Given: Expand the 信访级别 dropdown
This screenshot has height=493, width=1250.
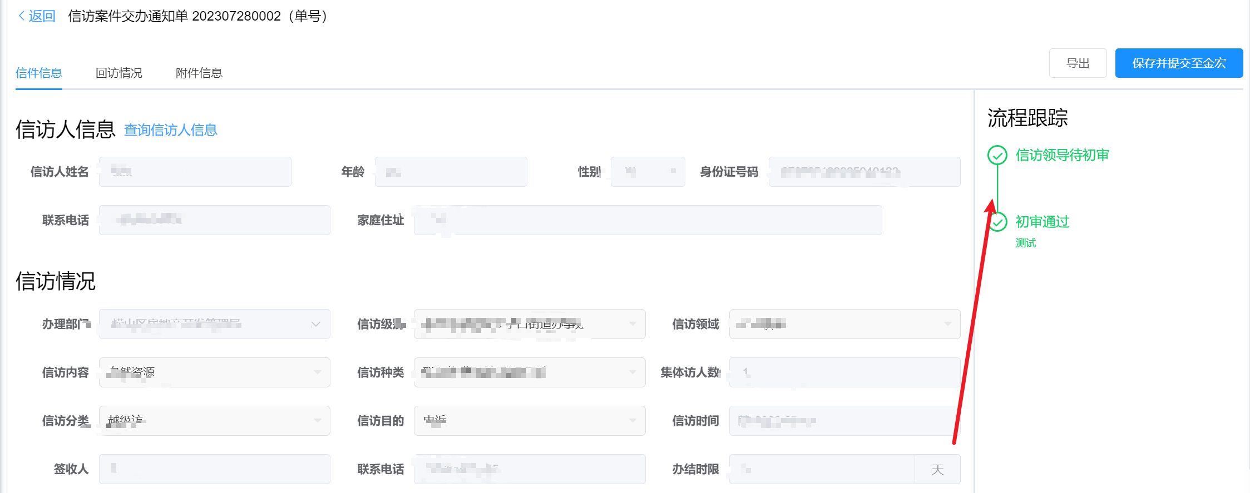Looking at the screenshot, I should (529, 324).
